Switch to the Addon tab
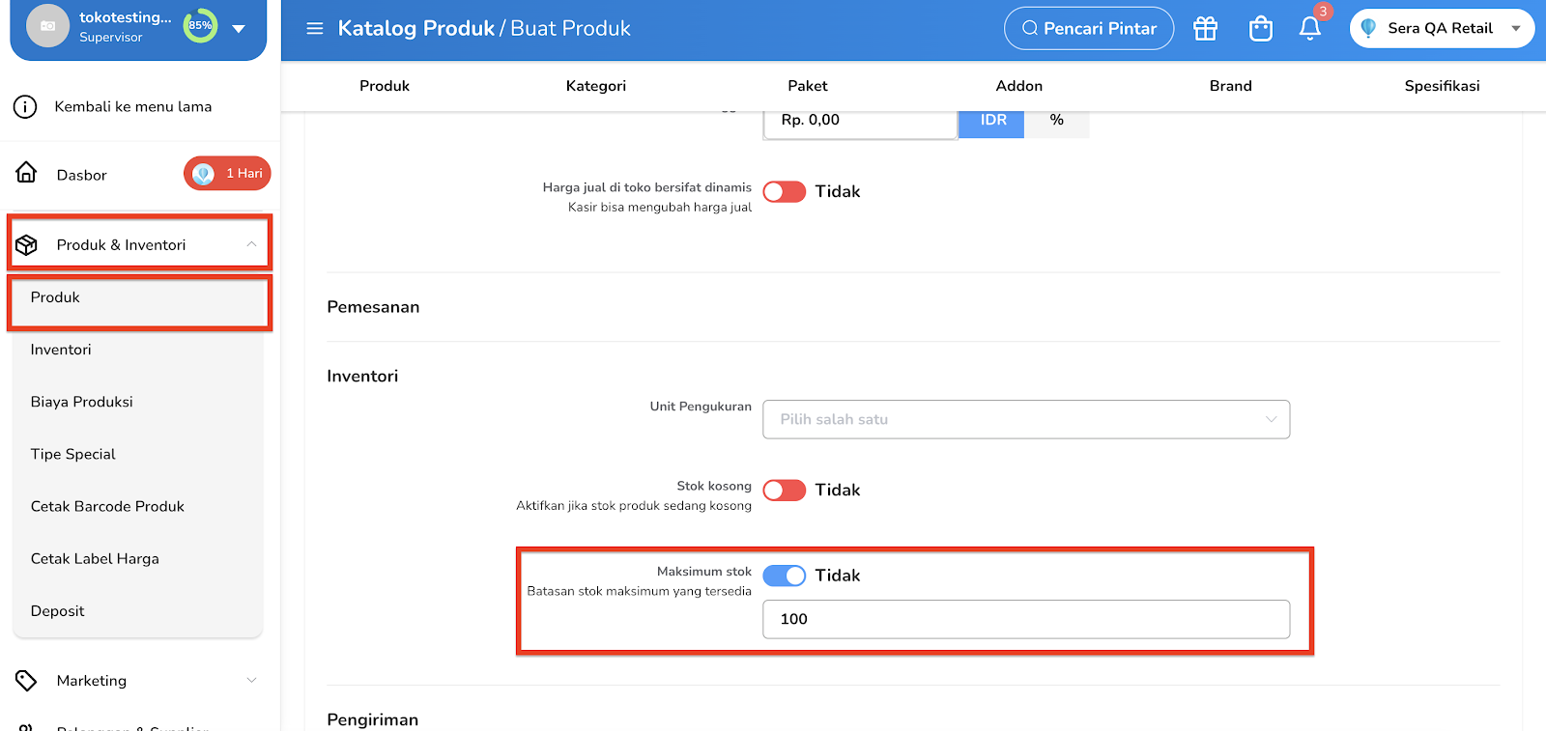Screen dimensions: 1546x731 tap(1019, 86)
